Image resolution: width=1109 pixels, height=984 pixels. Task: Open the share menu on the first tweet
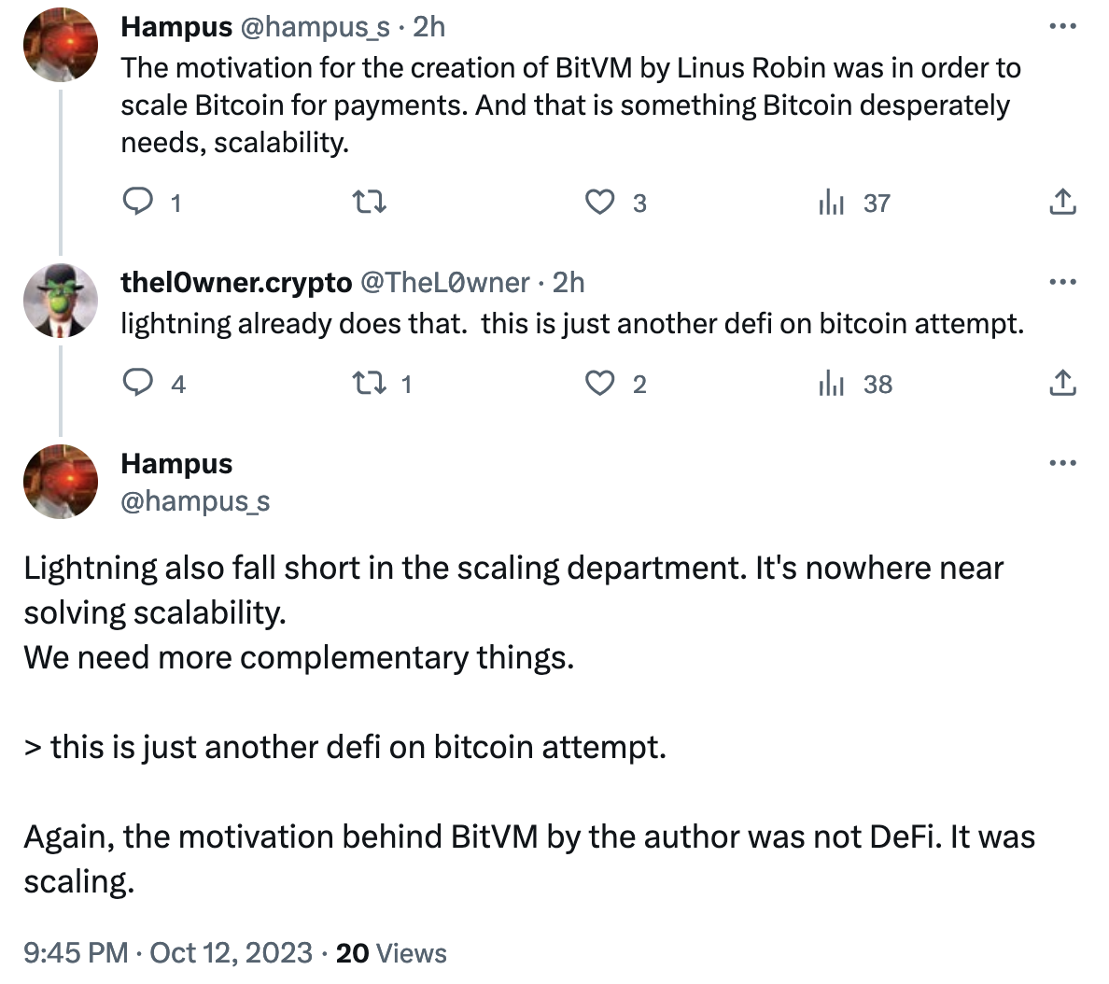pos(1061,202)
